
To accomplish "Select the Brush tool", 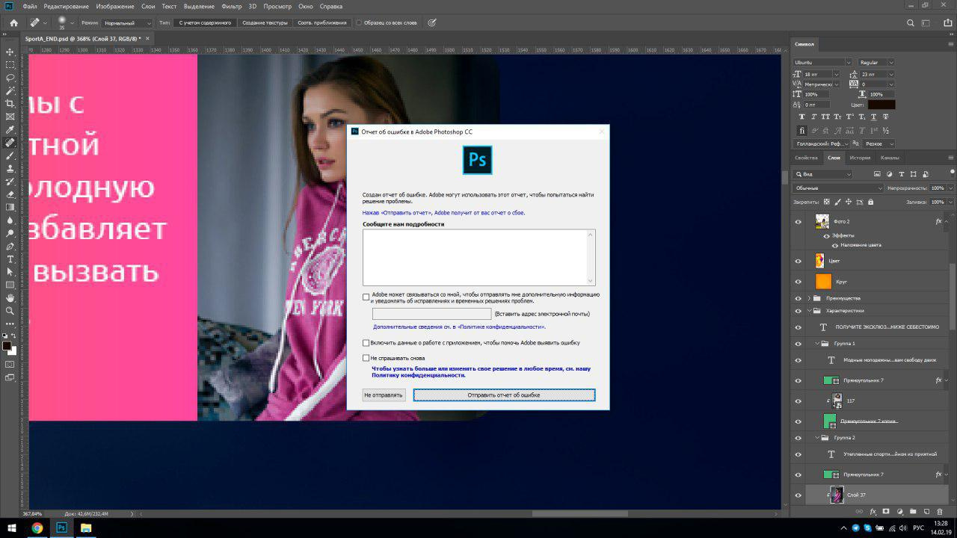I will click(10, 155).
